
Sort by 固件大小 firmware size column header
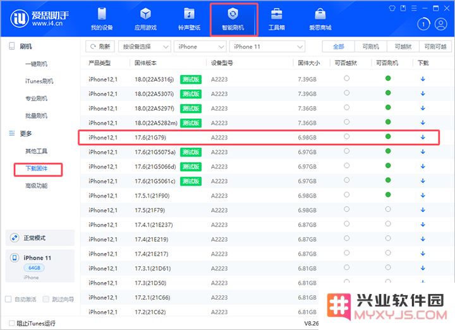click(309, 63)
